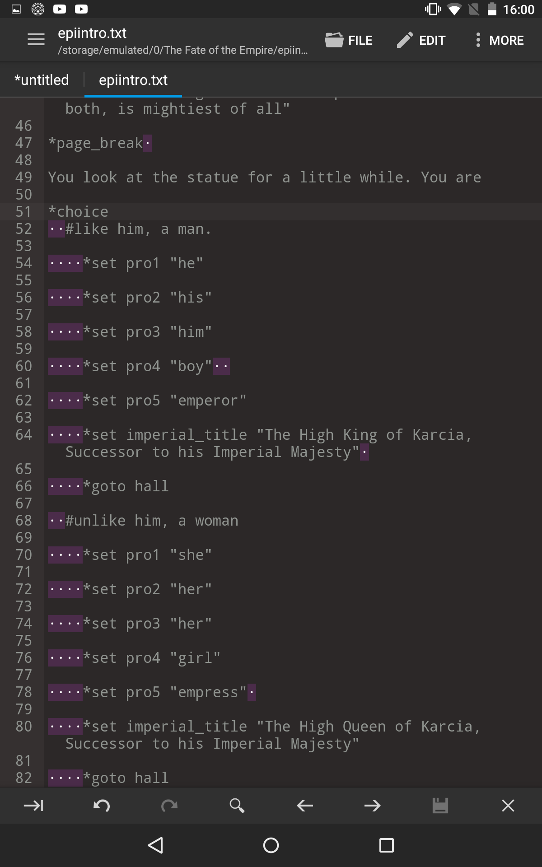
Task: Redo the last undone edit
Action: pos(169,806)
